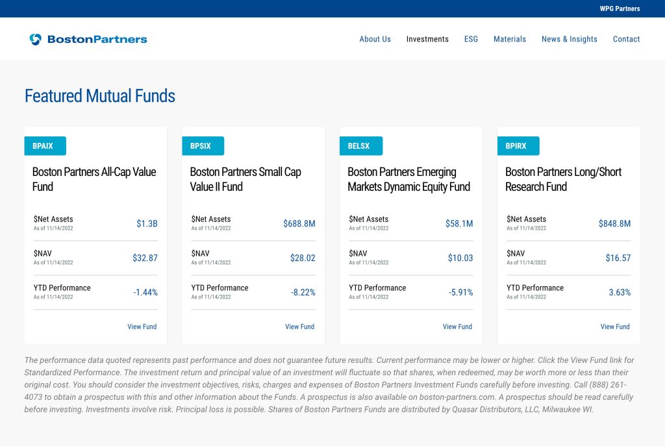
Task: Select the $28.02 NAV value
Action: (303, 258)
